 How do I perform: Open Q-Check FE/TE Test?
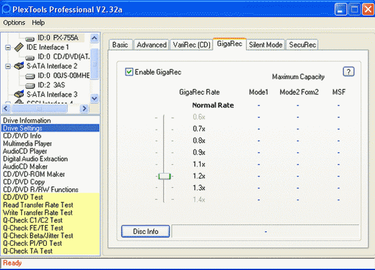pos(50,228)
